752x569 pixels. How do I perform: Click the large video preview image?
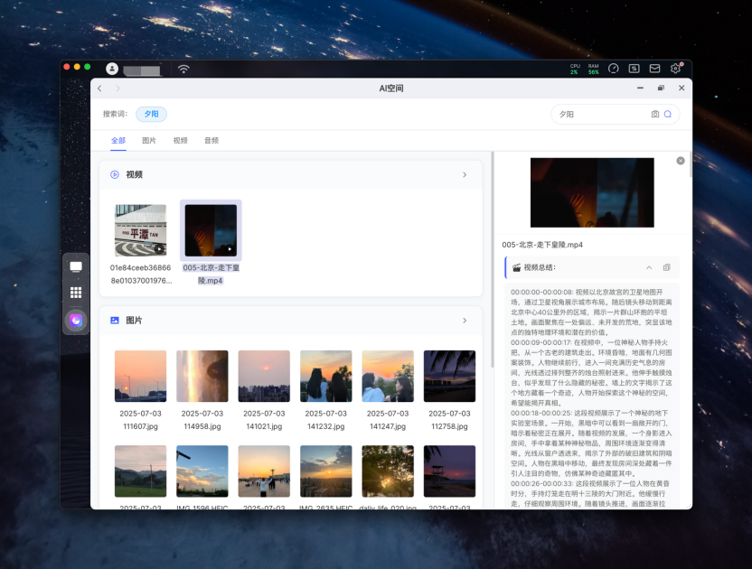[x=592, y=192]
